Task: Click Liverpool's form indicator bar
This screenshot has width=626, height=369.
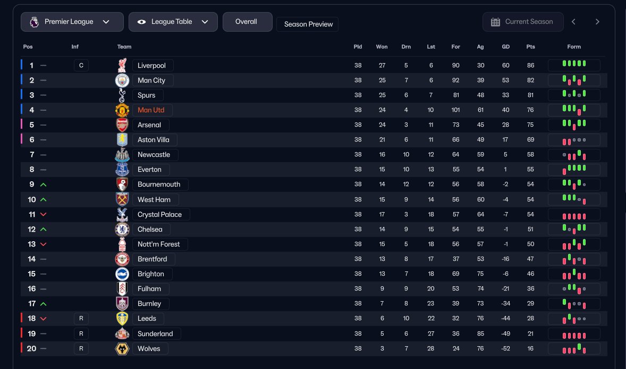Action: (574, 66)
